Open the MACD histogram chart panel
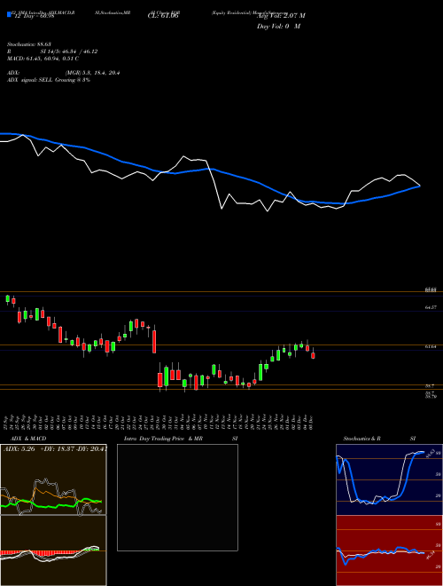443x586 pixels. (53, 550)
